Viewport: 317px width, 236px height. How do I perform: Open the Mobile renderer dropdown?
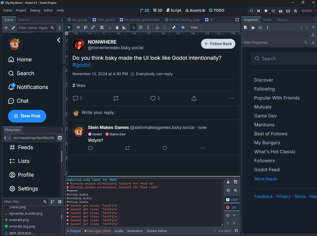[309, 11]
